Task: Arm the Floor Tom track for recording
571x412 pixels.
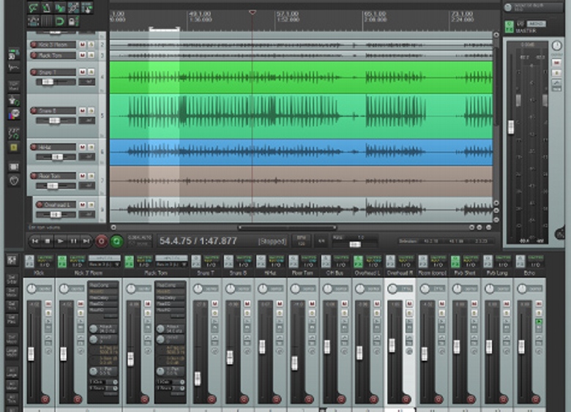Action: pos(34,176)
